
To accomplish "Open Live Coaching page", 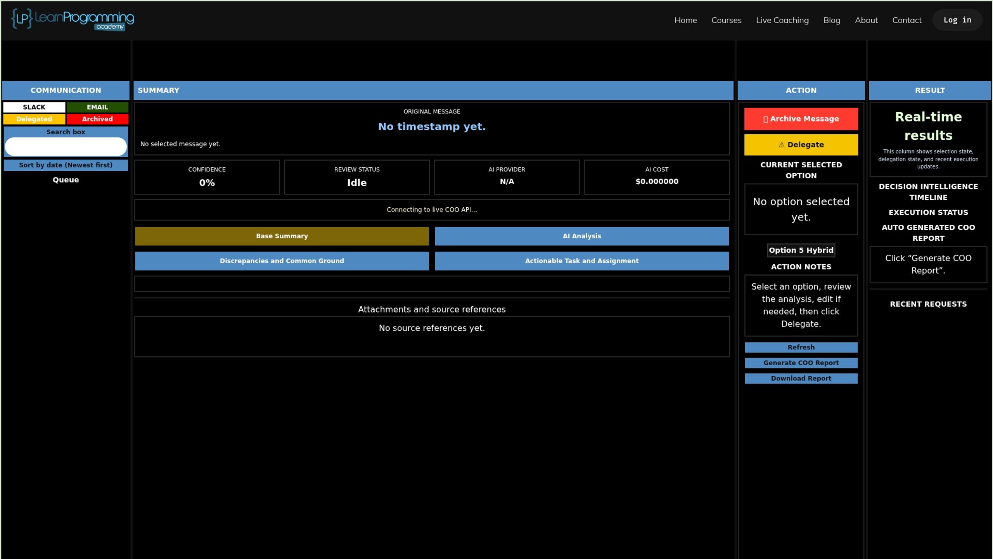I will point(782,20).
